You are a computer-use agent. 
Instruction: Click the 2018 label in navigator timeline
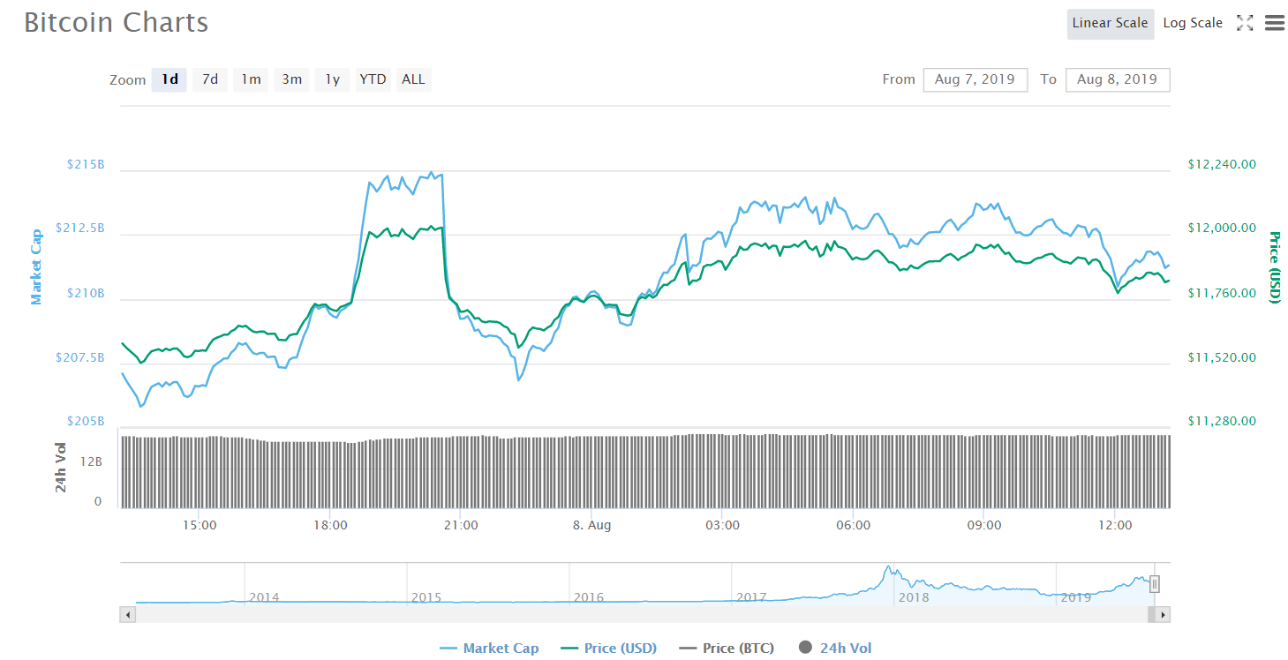pos(914,597)
